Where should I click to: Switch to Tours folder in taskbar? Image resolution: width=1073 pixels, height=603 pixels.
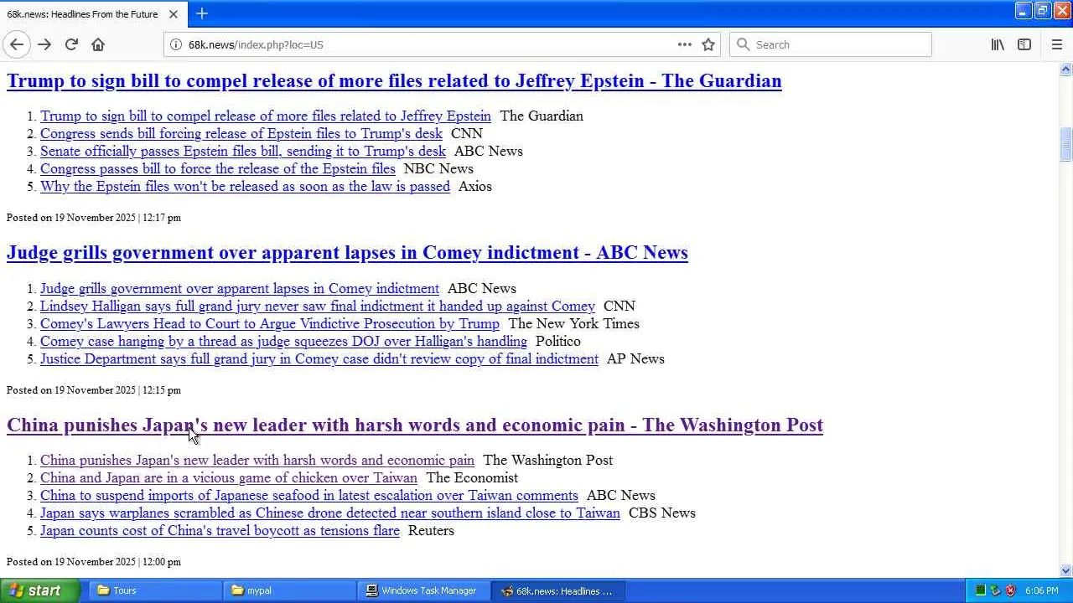153,590
